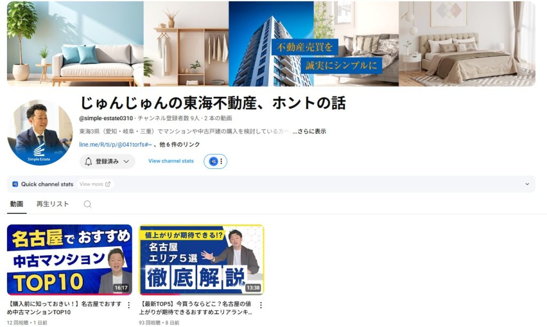
Task: Click the notification bell icon beside 登録済み
Action: 88,161
